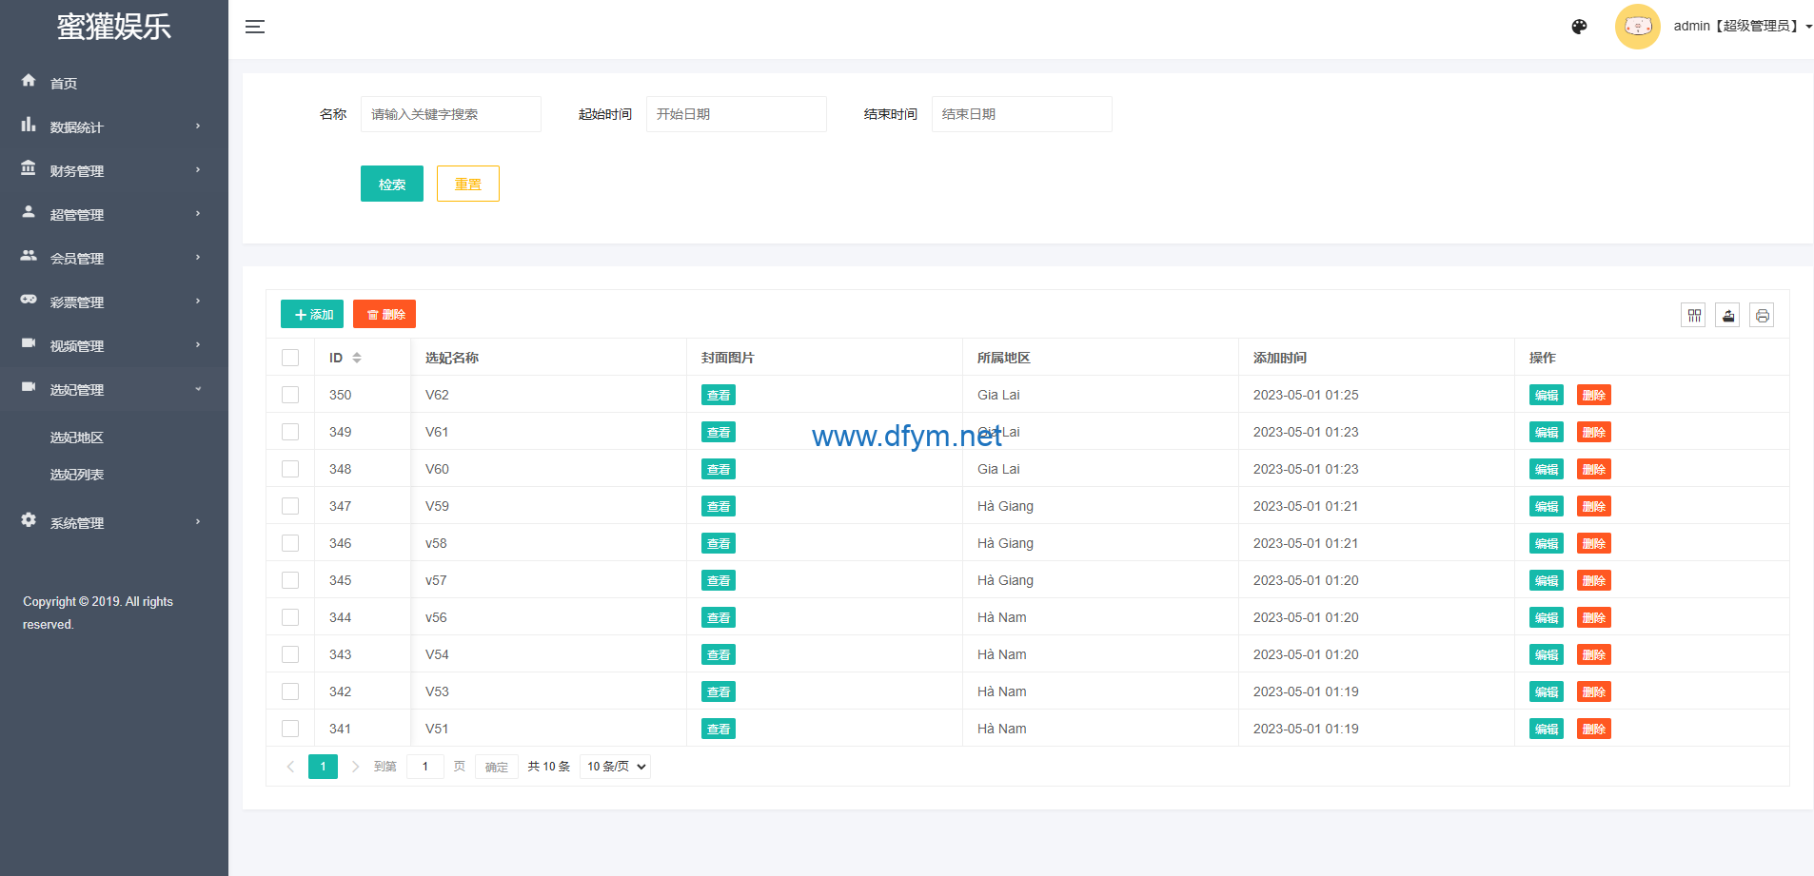Go to 首页 home icon
Image resolution: width=1814 pixels, height=876 pixels.
[29, 81]
